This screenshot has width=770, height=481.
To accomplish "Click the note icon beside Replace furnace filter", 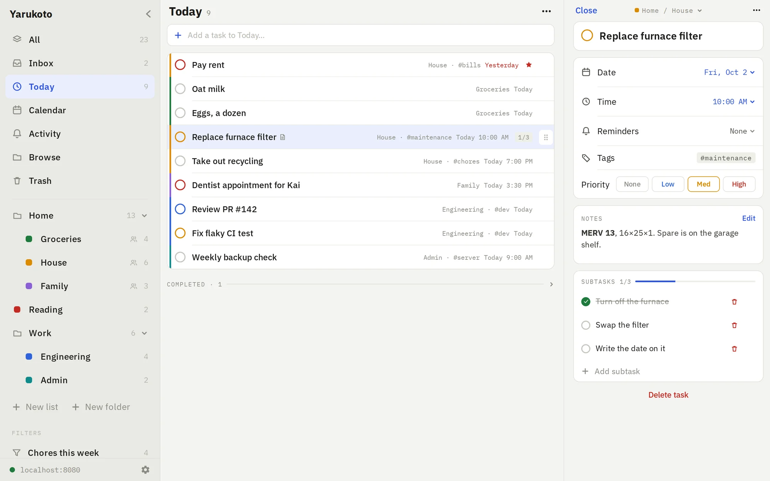I will click(x=283, y=137).
